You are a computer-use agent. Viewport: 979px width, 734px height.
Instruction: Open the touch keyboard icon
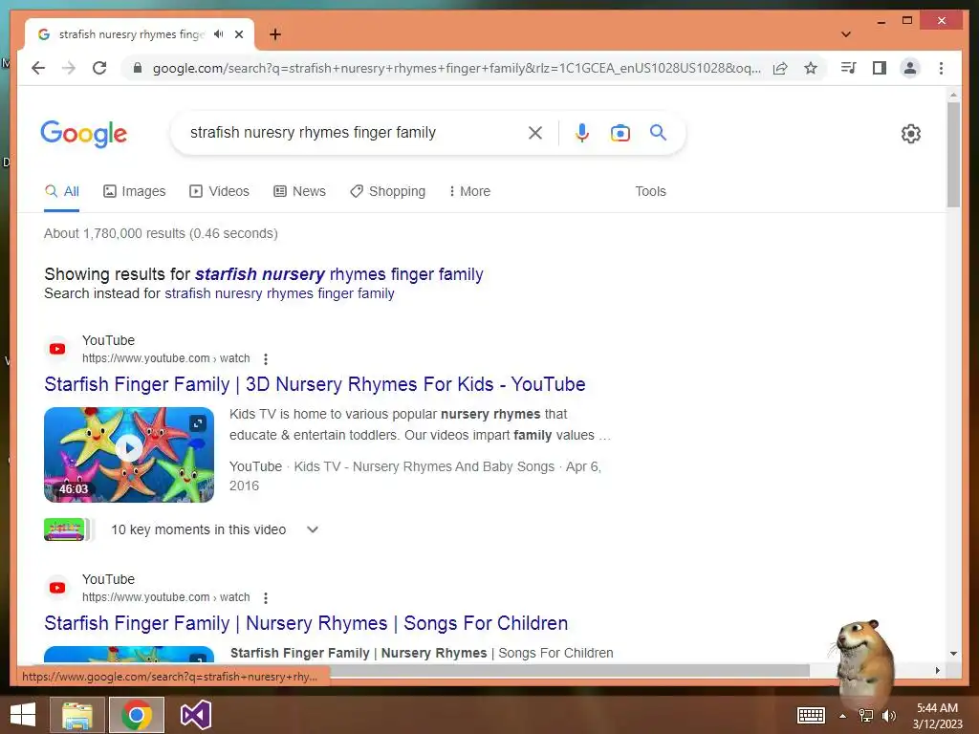[x=811, y=715]
